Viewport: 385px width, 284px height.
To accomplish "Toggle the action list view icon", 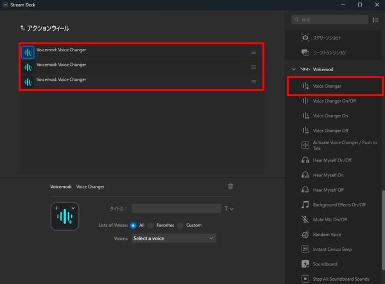I will [375, 20].
